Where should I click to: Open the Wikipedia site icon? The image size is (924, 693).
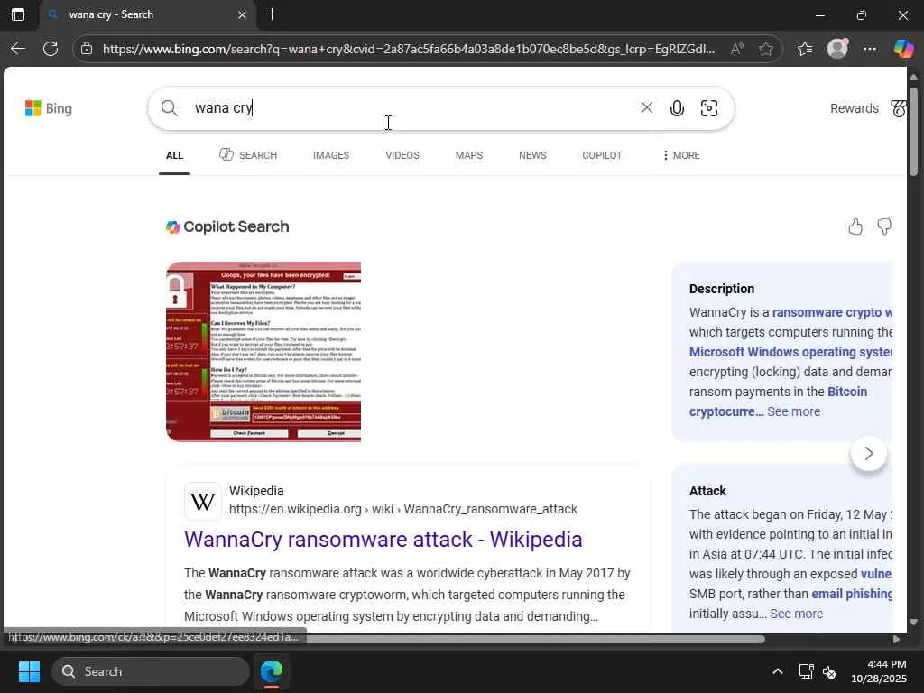(203, 501)
